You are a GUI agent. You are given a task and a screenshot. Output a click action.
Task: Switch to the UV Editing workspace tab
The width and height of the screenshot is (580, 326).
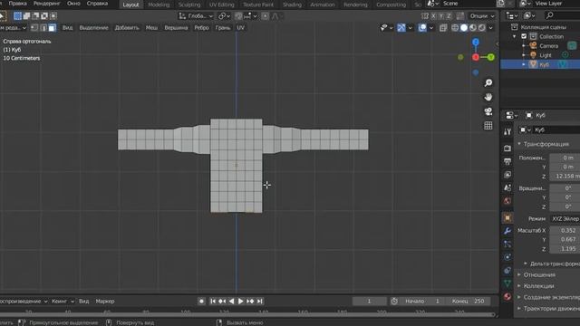pyautogui.click(x=221, y=5)
